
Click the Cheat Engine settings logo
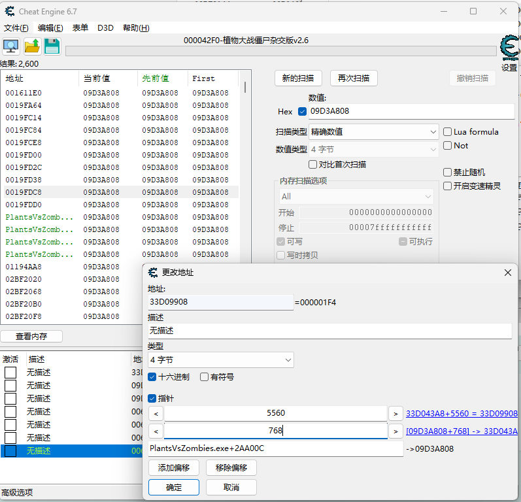tap(509, 48)
